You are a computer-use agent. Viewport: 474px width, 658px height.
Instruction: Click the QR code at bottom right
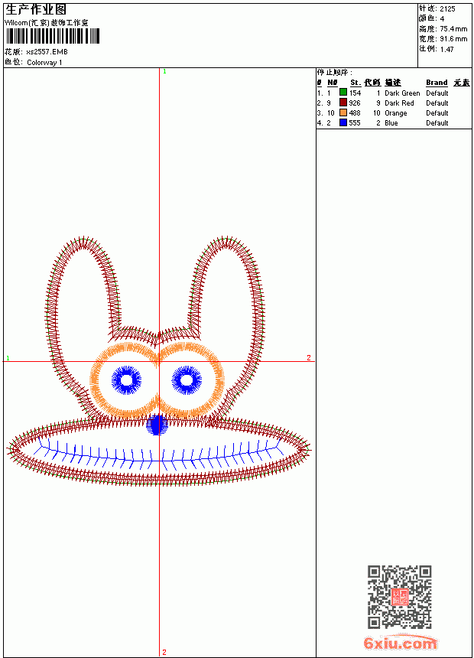tap(399, 597)
